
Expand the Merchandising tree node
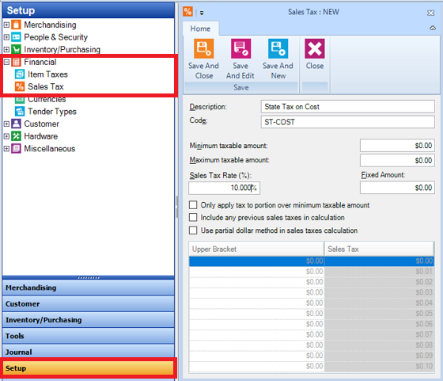click(6, 25)
